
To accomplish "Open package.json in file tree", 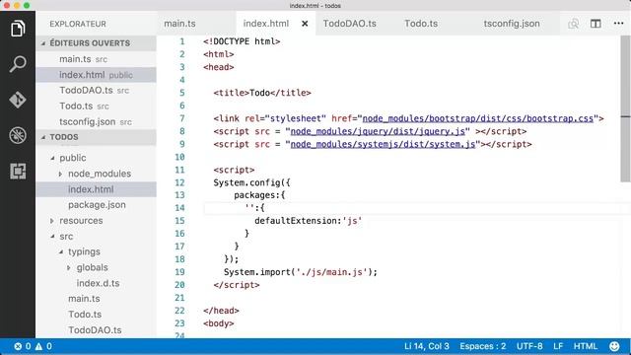I will (x=96, y=205).
